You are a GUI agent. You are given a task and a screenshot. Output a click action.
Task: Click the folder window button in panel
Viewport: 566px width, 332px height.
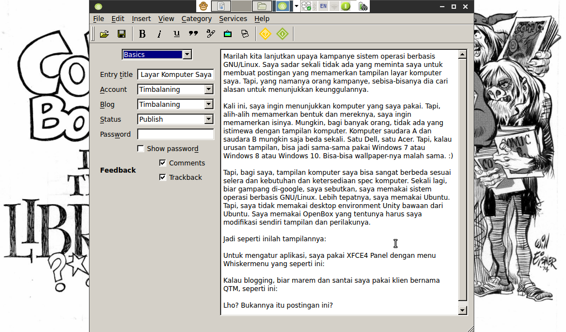point(262,6)
